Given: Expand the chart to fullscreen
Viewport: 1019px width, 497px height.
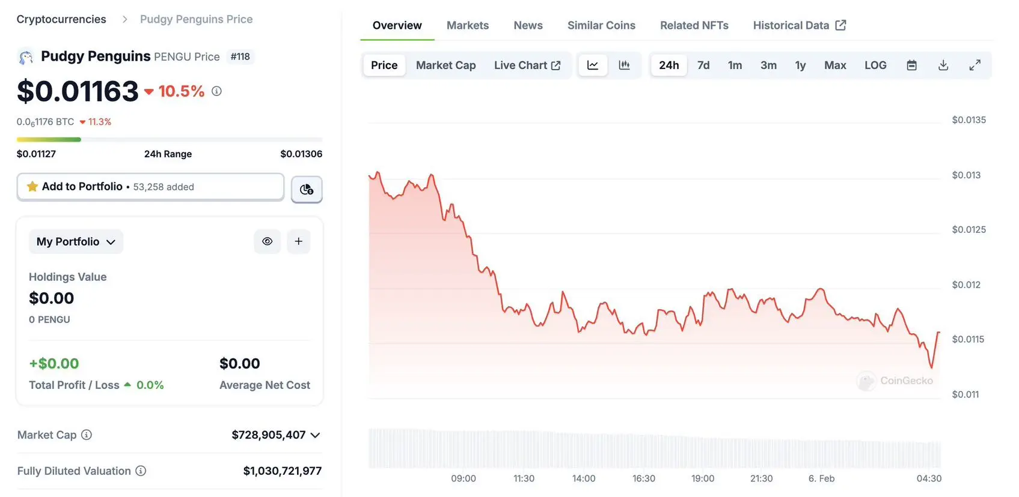Looking at the screenshot, I should point(975,65).
